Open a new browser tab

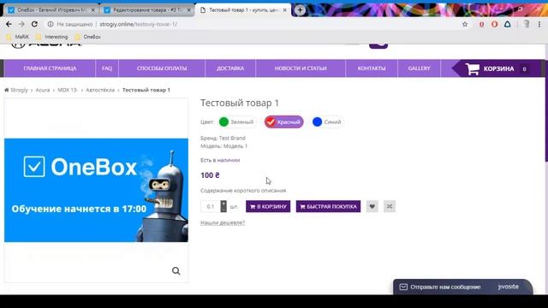click(300, 10)
